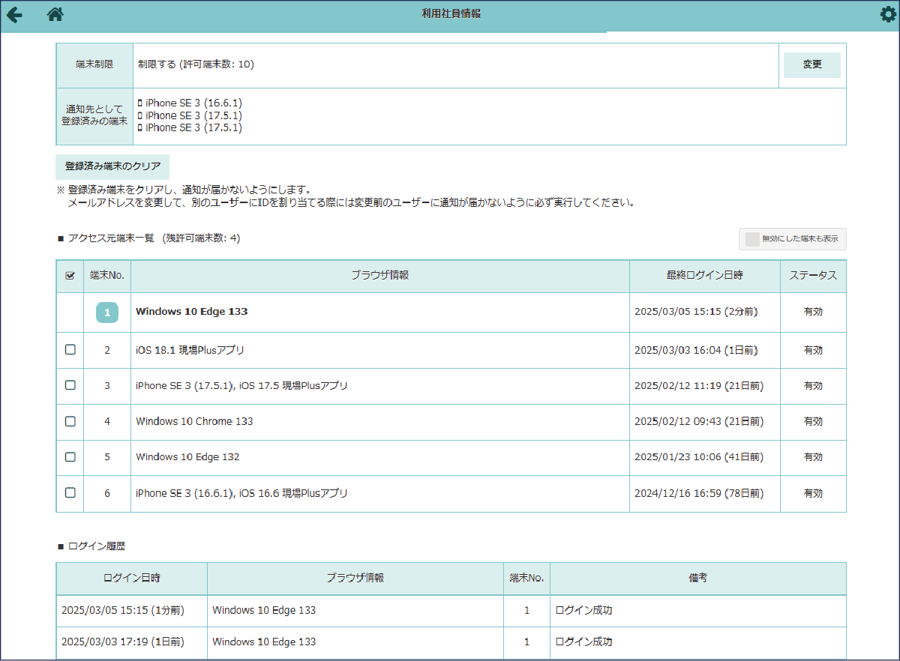Click the ログイン日時 header in login history
The image size is (900, 661).
[x=132, y=579]
